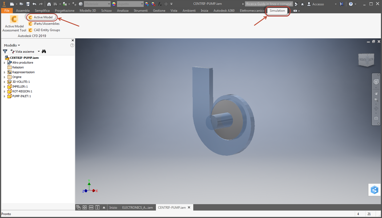Click the Help question mark icon

[x=351, y=4]
